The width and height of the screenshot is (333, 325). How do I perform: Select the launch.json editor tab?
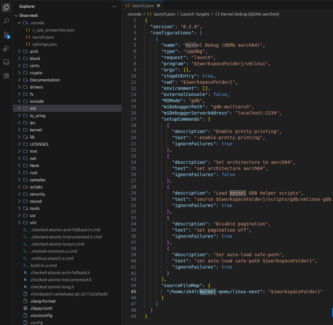[x=141, y=6]
